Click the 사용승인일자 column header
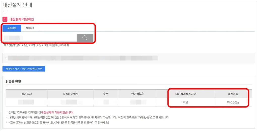The image size is (258, 131). [x=71, y=94]
